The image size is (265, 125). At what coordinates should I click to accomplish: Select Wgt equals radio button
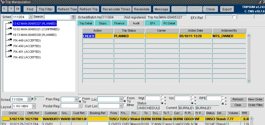coord(162,103)
